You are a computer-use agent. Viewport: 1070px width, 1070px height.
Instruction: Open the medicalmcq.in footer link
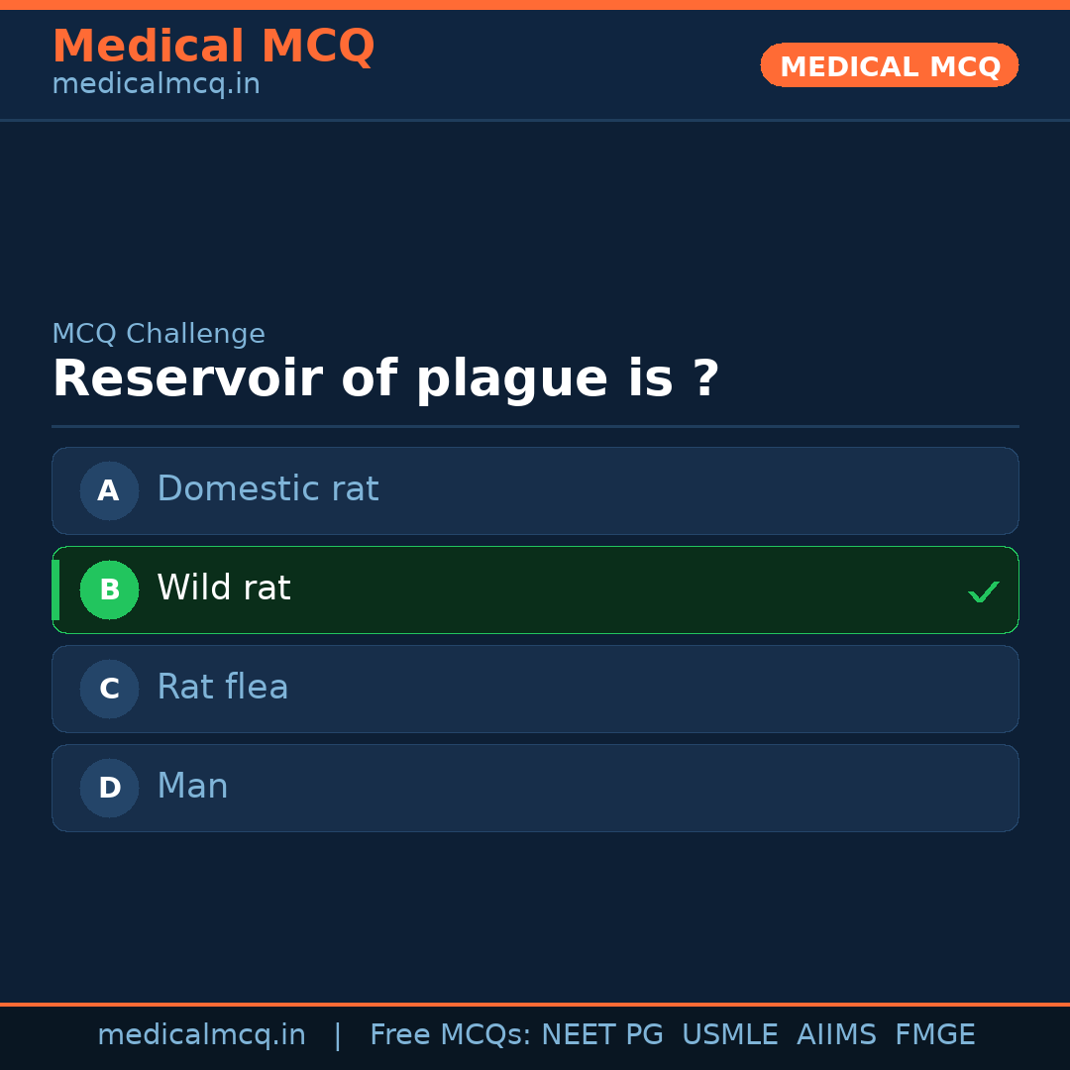pyautogui.click(x=202, y=1034)
